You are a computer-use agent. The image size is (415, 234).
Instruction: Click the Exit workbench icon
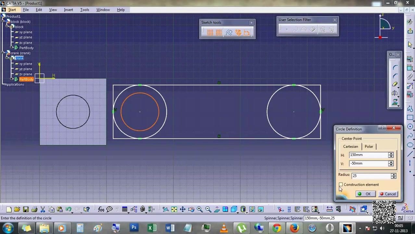410,31
